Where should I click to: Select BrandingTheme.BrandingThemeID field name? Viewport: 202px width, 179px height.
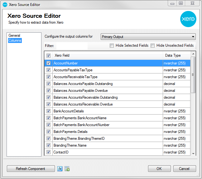79,139
